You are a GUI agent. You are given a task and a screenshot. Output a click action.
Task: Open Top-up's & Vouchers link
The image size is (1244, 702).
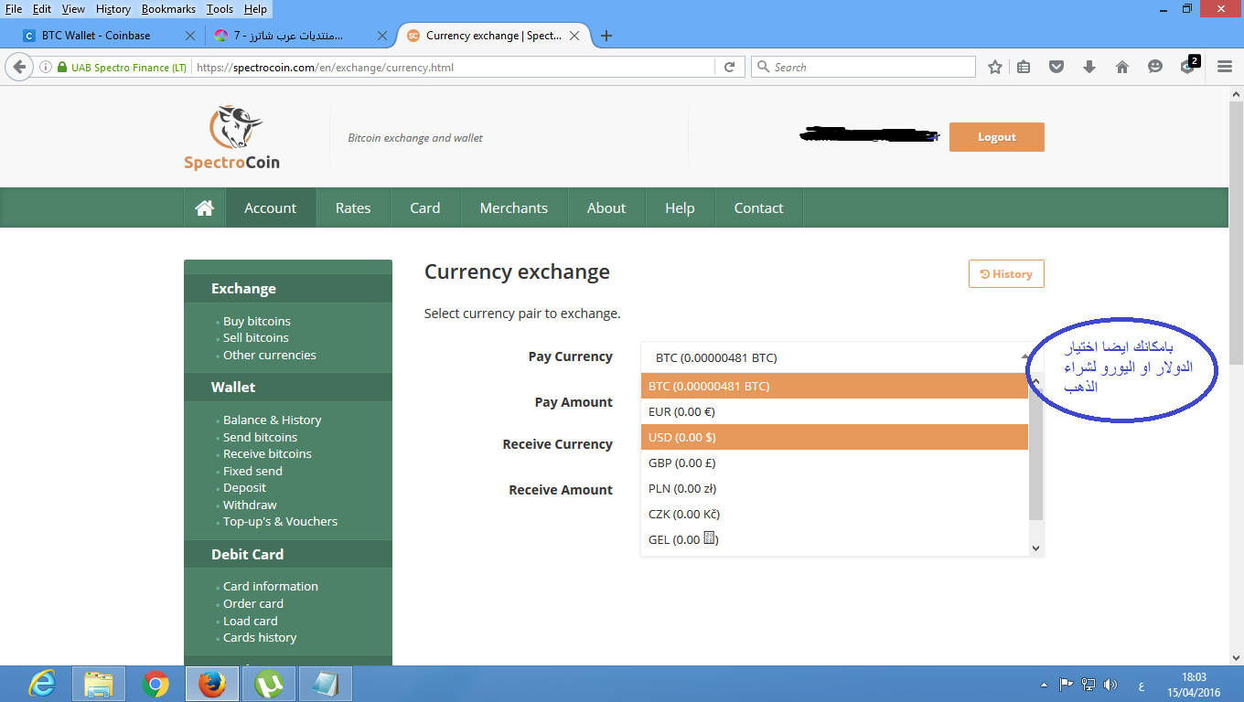(x=281, y=521)
